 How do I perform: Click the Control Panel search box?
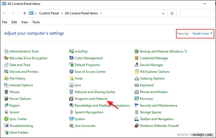[x=198, y=14]
